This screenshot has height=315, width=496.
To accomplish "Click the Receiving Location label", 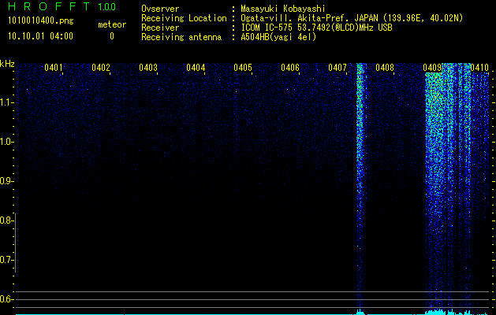I will 184,18.
